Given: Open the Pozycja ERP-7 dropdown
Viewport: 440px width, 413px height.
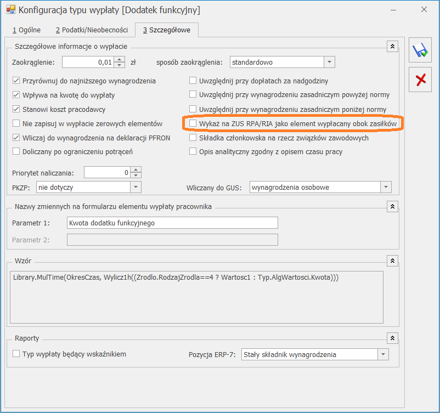Looking at the screenshot, I should tap(383, 354).
